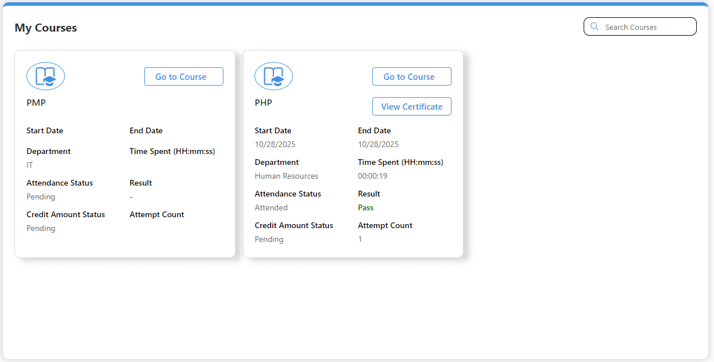Click the IT department value on PMP
This screenshot has height=362, width=714.
coord(30,165)
